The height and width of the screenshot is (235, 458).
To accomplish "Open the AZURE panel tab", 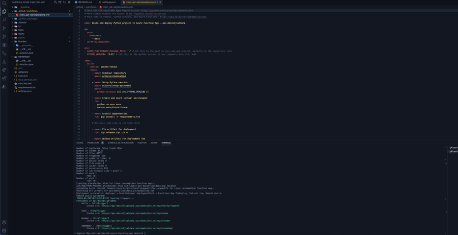I will point(154,143).
